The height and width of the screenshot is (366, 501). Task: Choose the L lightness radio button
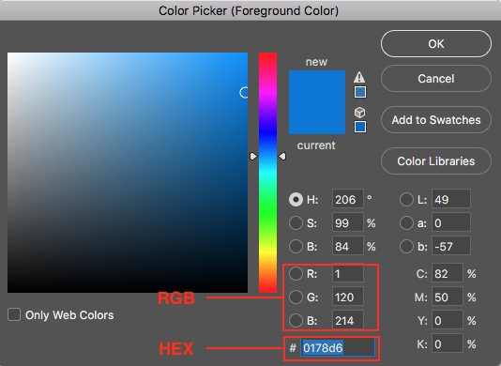click(x=406, y=200)
